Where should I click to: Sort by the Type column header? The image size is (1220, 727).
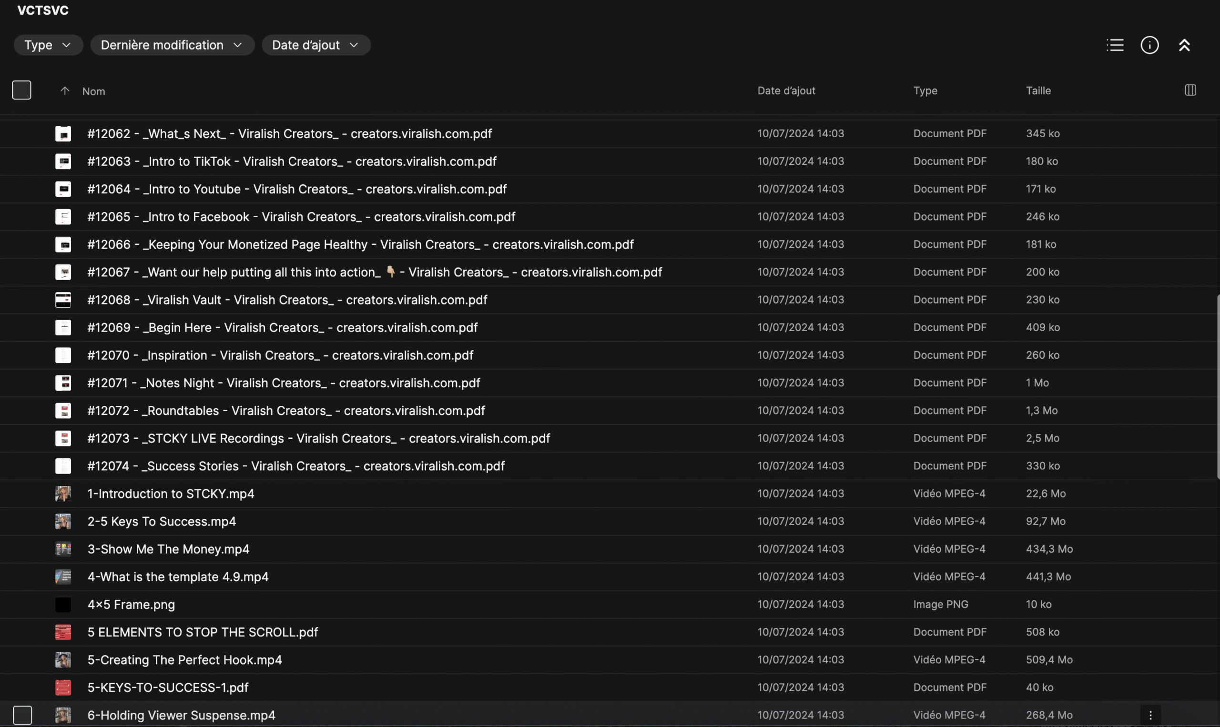coord(925,91)
